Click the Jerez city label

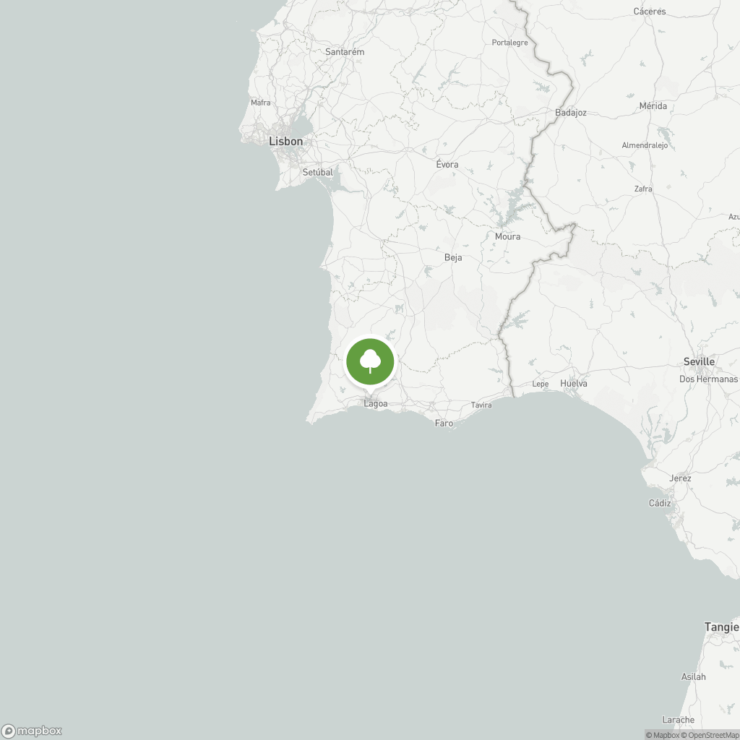tap(680, 478)
